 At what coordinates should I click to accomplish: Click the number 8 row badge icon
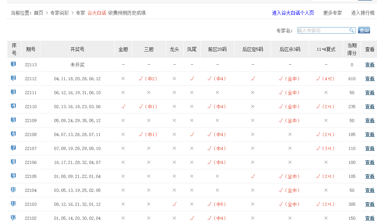pos(14,162)
